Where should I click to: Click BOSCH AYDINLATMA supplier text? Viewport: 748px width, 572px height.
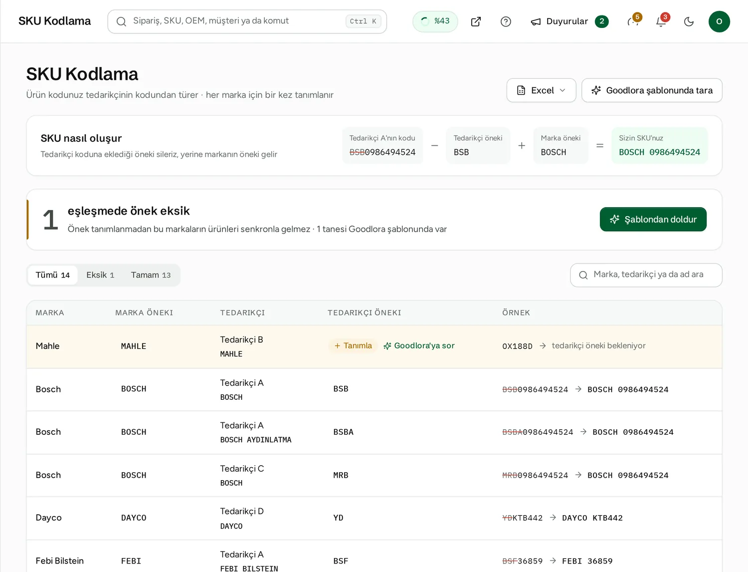[256, 440]
